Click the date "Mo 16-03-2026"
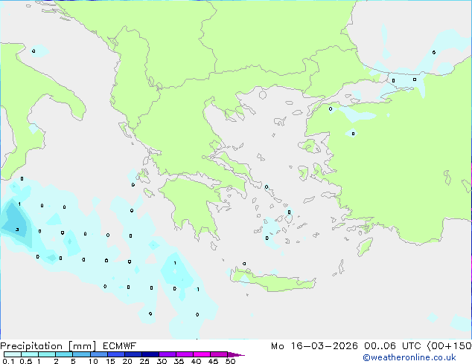Screen dimensions: 472x364 click(x=314, y=346)
